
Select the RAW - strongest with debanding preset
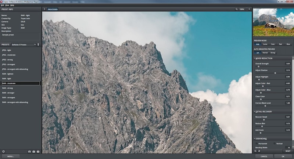15,102
